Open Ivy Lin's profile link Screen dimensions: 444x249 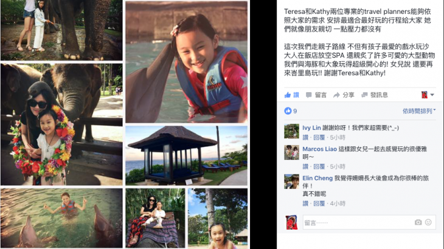pos(311,128)
